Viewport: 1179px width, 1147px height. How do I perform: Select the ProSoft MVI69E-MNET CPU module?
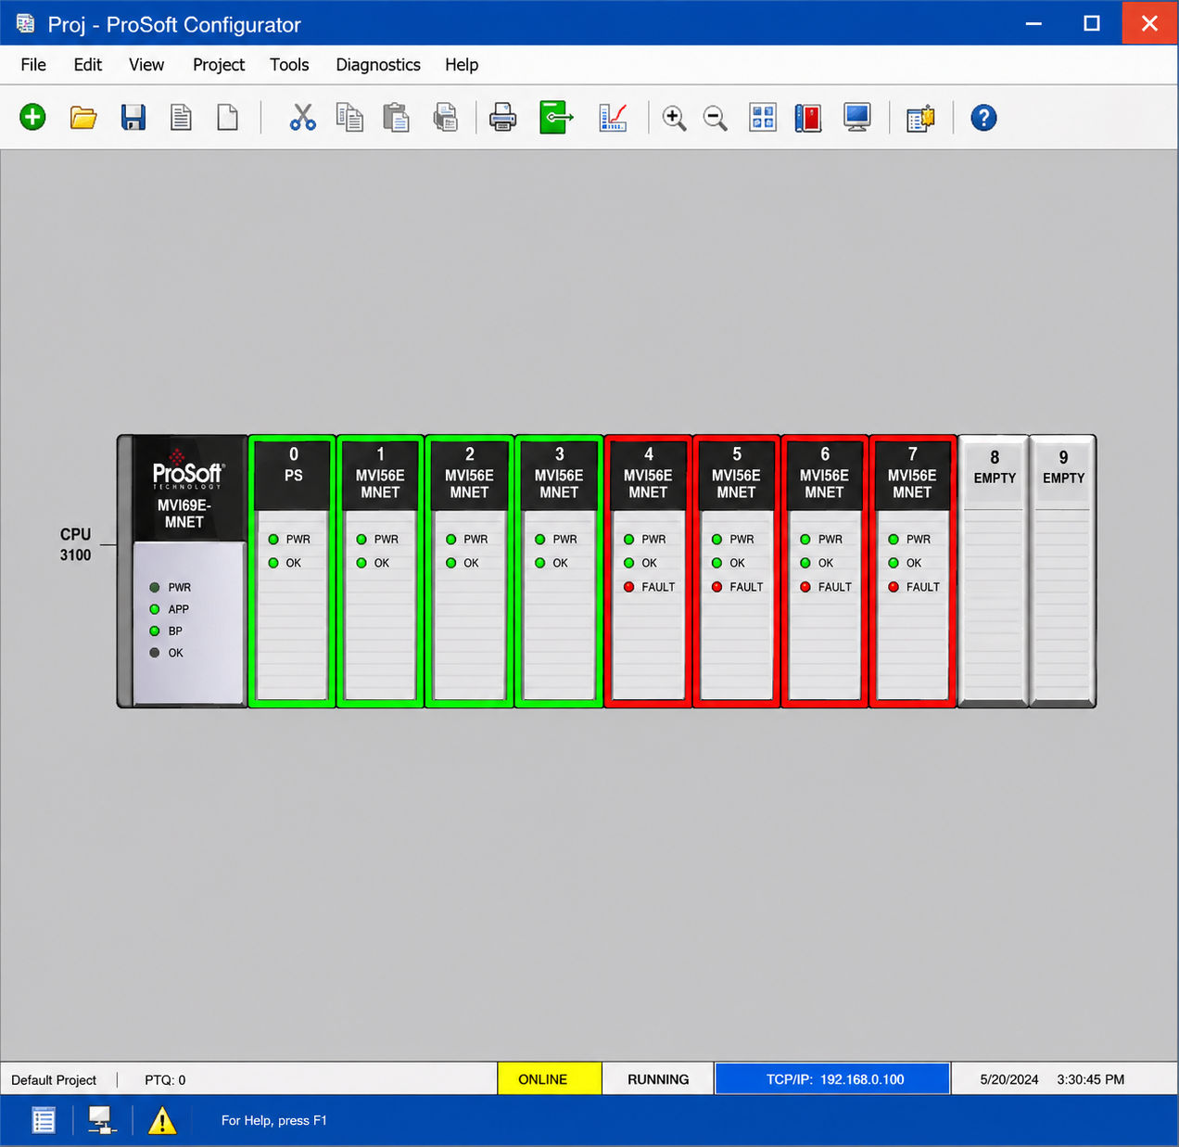184,571
